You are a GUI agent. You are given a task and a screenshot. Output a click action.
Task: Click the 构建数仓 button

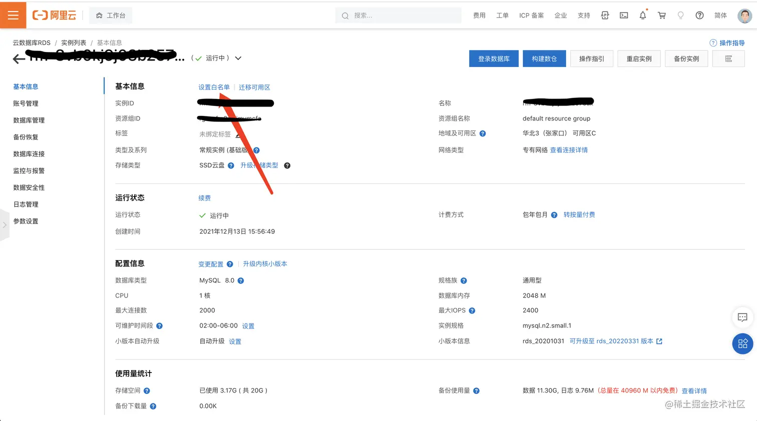[x=544, y=58]
